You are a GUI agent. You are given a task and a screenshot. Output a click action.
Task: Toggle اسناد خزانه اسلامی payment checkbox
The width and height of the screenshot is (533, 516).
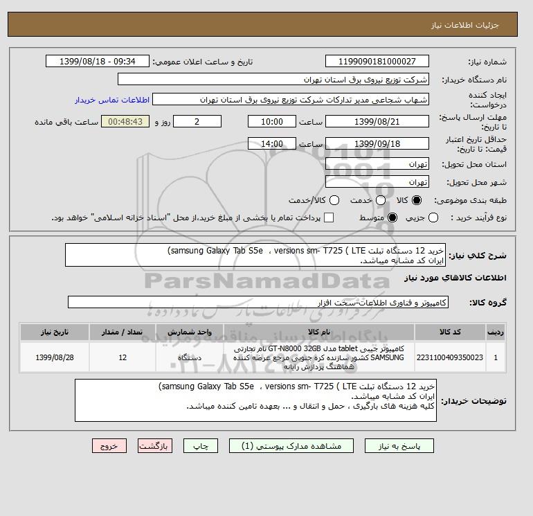[329, 217]
